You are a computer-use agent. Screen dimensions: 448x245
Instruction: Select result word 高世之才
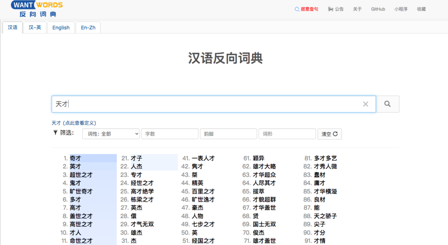[81, 224]
